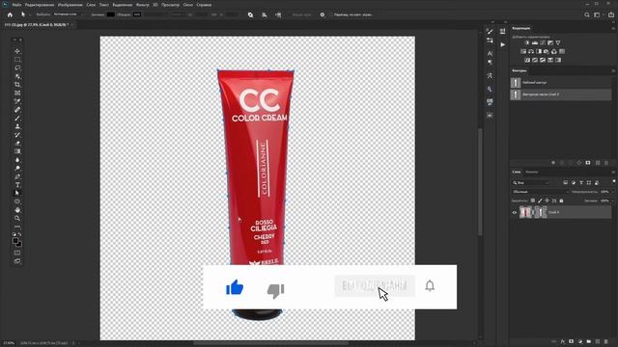Select the Horizontal Type tool
This screenshot has height=347, width=618.
pos(17,185)
